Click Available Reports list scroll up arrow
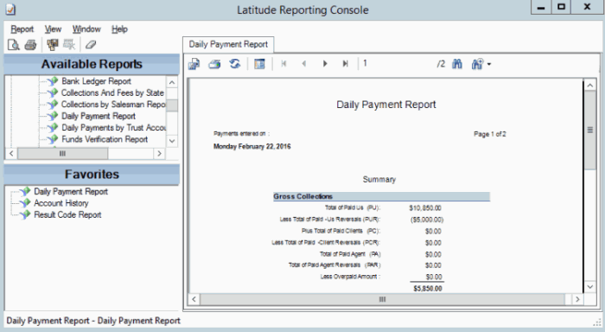This screenshot has height=332, width=605. click(x=172, y=82)
